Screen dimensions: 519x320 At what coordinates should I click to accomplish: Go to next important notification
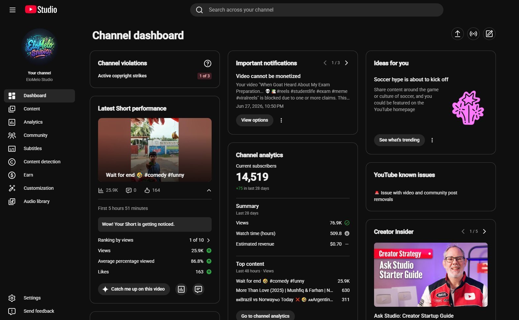[x=346, y=63]
